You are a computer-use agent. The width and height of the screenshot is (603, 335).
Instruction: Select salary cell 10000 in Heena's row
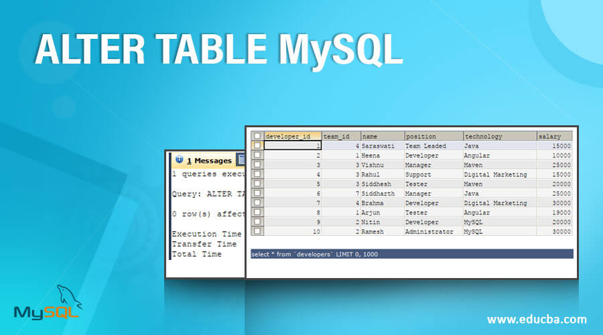pos(554,155)
